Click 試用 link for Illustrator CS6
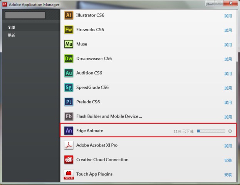240x185 pixels. coord(228,16)
